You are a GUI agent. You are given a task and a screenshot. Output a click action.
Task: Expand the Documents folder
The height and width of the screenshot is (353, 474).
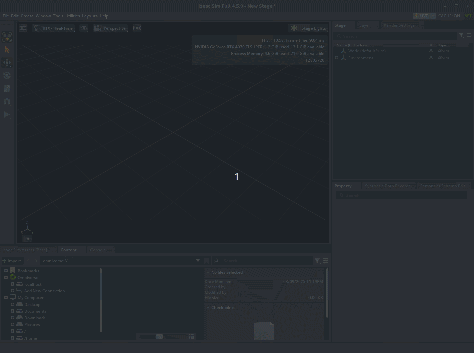pos(13,311)
